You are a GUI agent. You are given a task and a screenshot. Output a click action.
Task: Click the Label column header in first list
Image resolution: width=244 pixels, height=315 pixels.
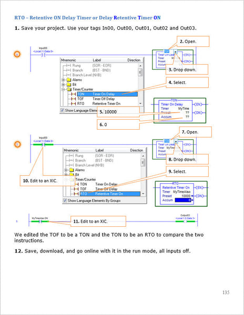(97, 60)
